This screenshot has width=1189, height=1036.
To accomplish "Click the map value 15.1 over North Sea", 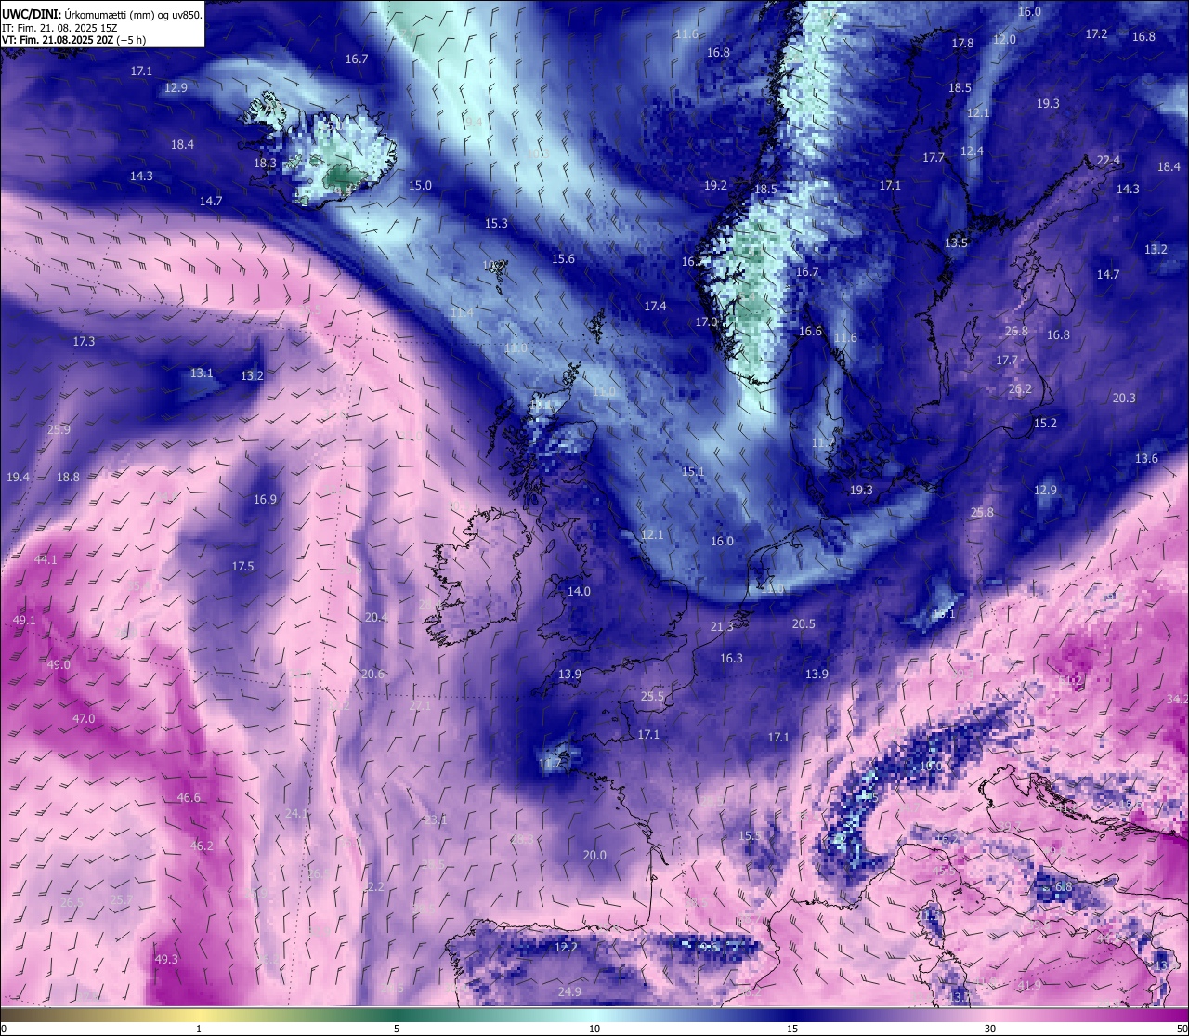I will coord(693,471).
